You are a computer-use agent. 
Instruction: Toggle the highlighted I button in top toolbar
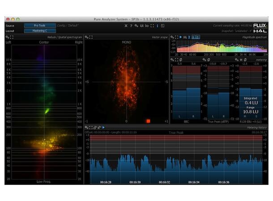pos(158,26)
